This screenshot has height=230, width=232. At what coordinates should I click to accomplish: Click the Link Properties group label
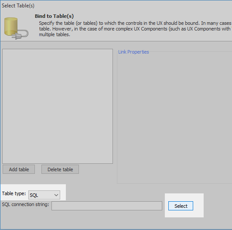(133, 52)
